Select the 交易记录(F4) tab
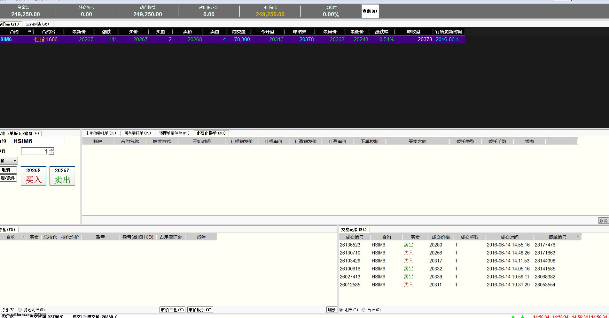 tap(354, 230)
